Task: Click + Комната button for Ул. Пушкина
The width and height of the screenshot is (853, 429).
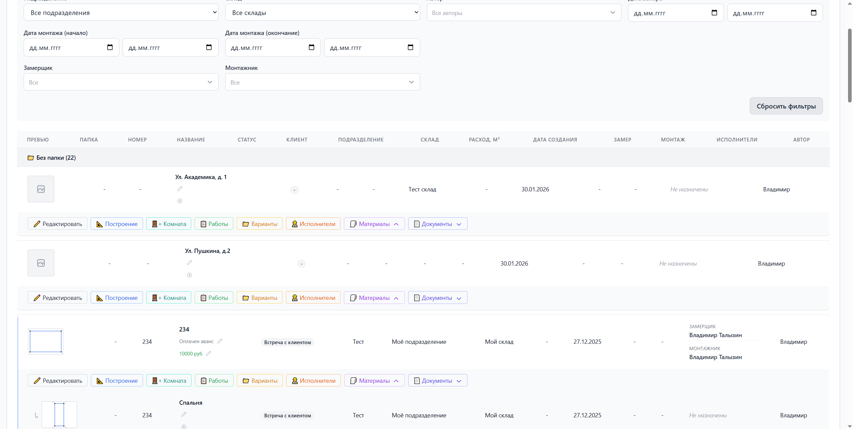Action: [x=169, y=298]
